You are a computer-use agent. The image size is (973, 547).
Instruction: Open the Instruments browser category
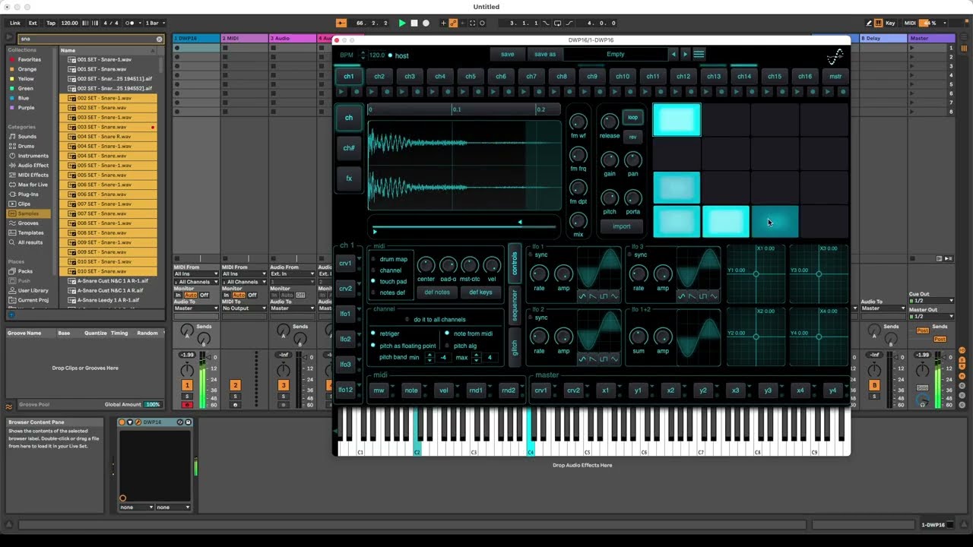(33, 156)
